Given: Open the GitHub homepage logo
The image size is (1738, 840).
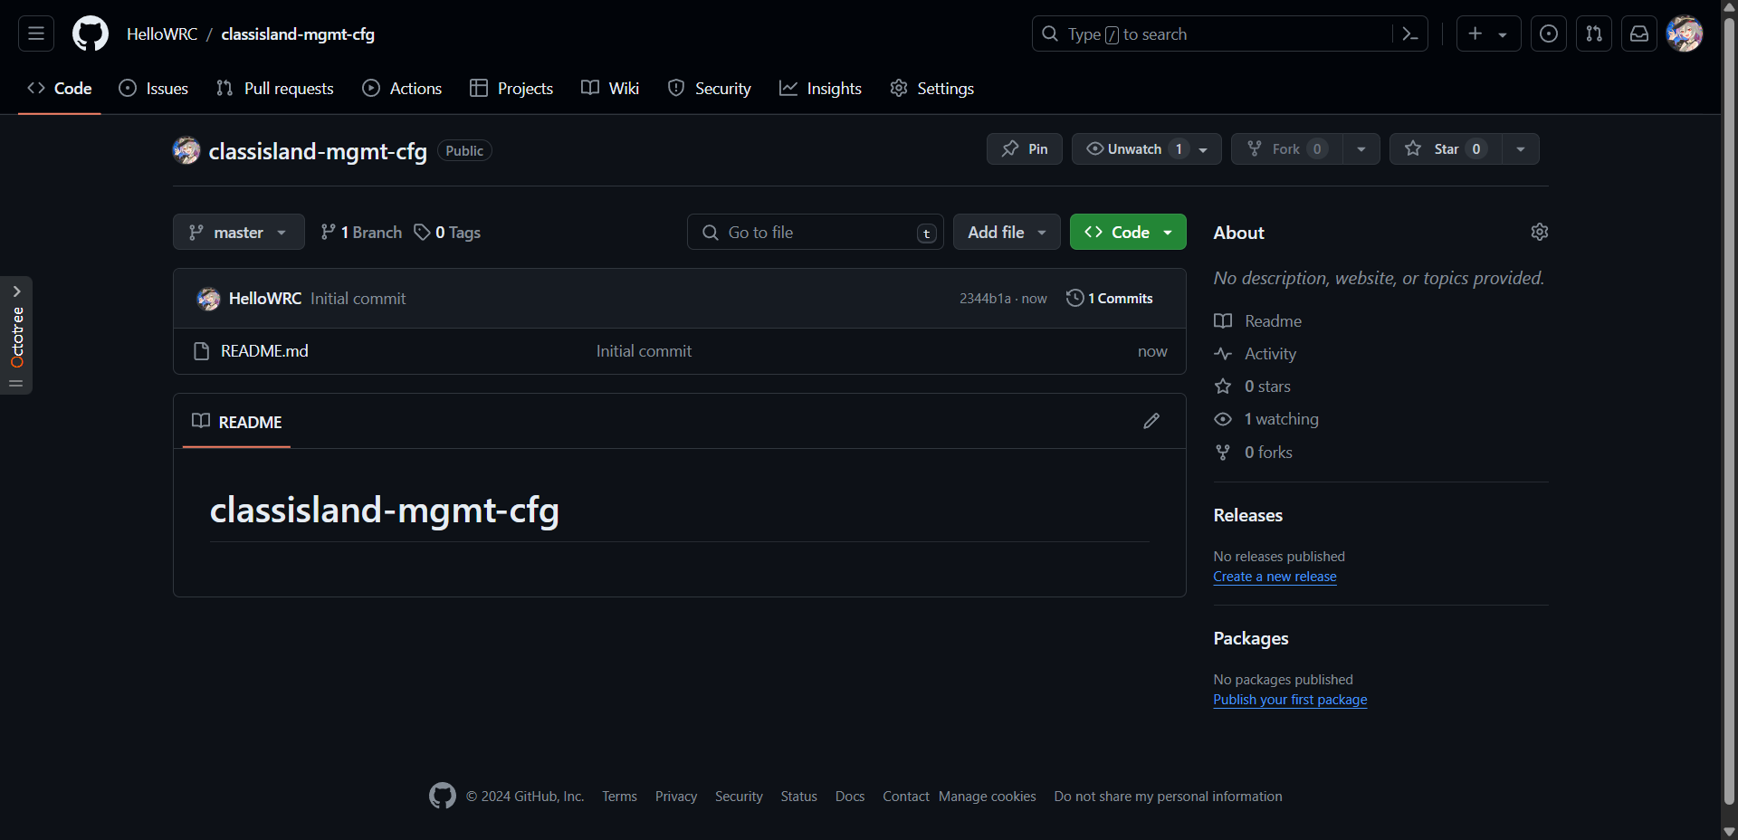Looking at the screenshot, I should point(90,34).
